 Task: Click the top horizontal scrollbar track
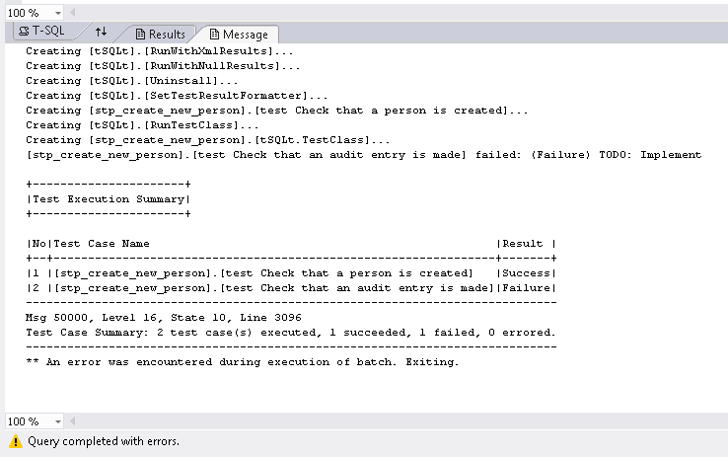tap(395, 12)
